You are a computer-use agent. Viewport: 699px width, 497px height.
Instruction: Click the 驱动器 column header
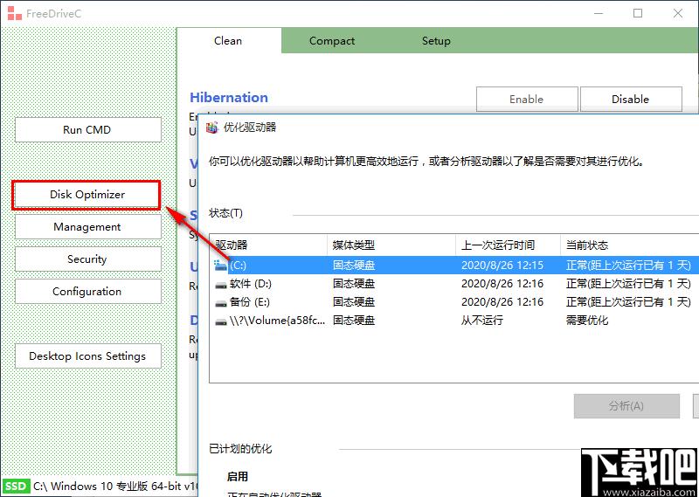(269, 245)
